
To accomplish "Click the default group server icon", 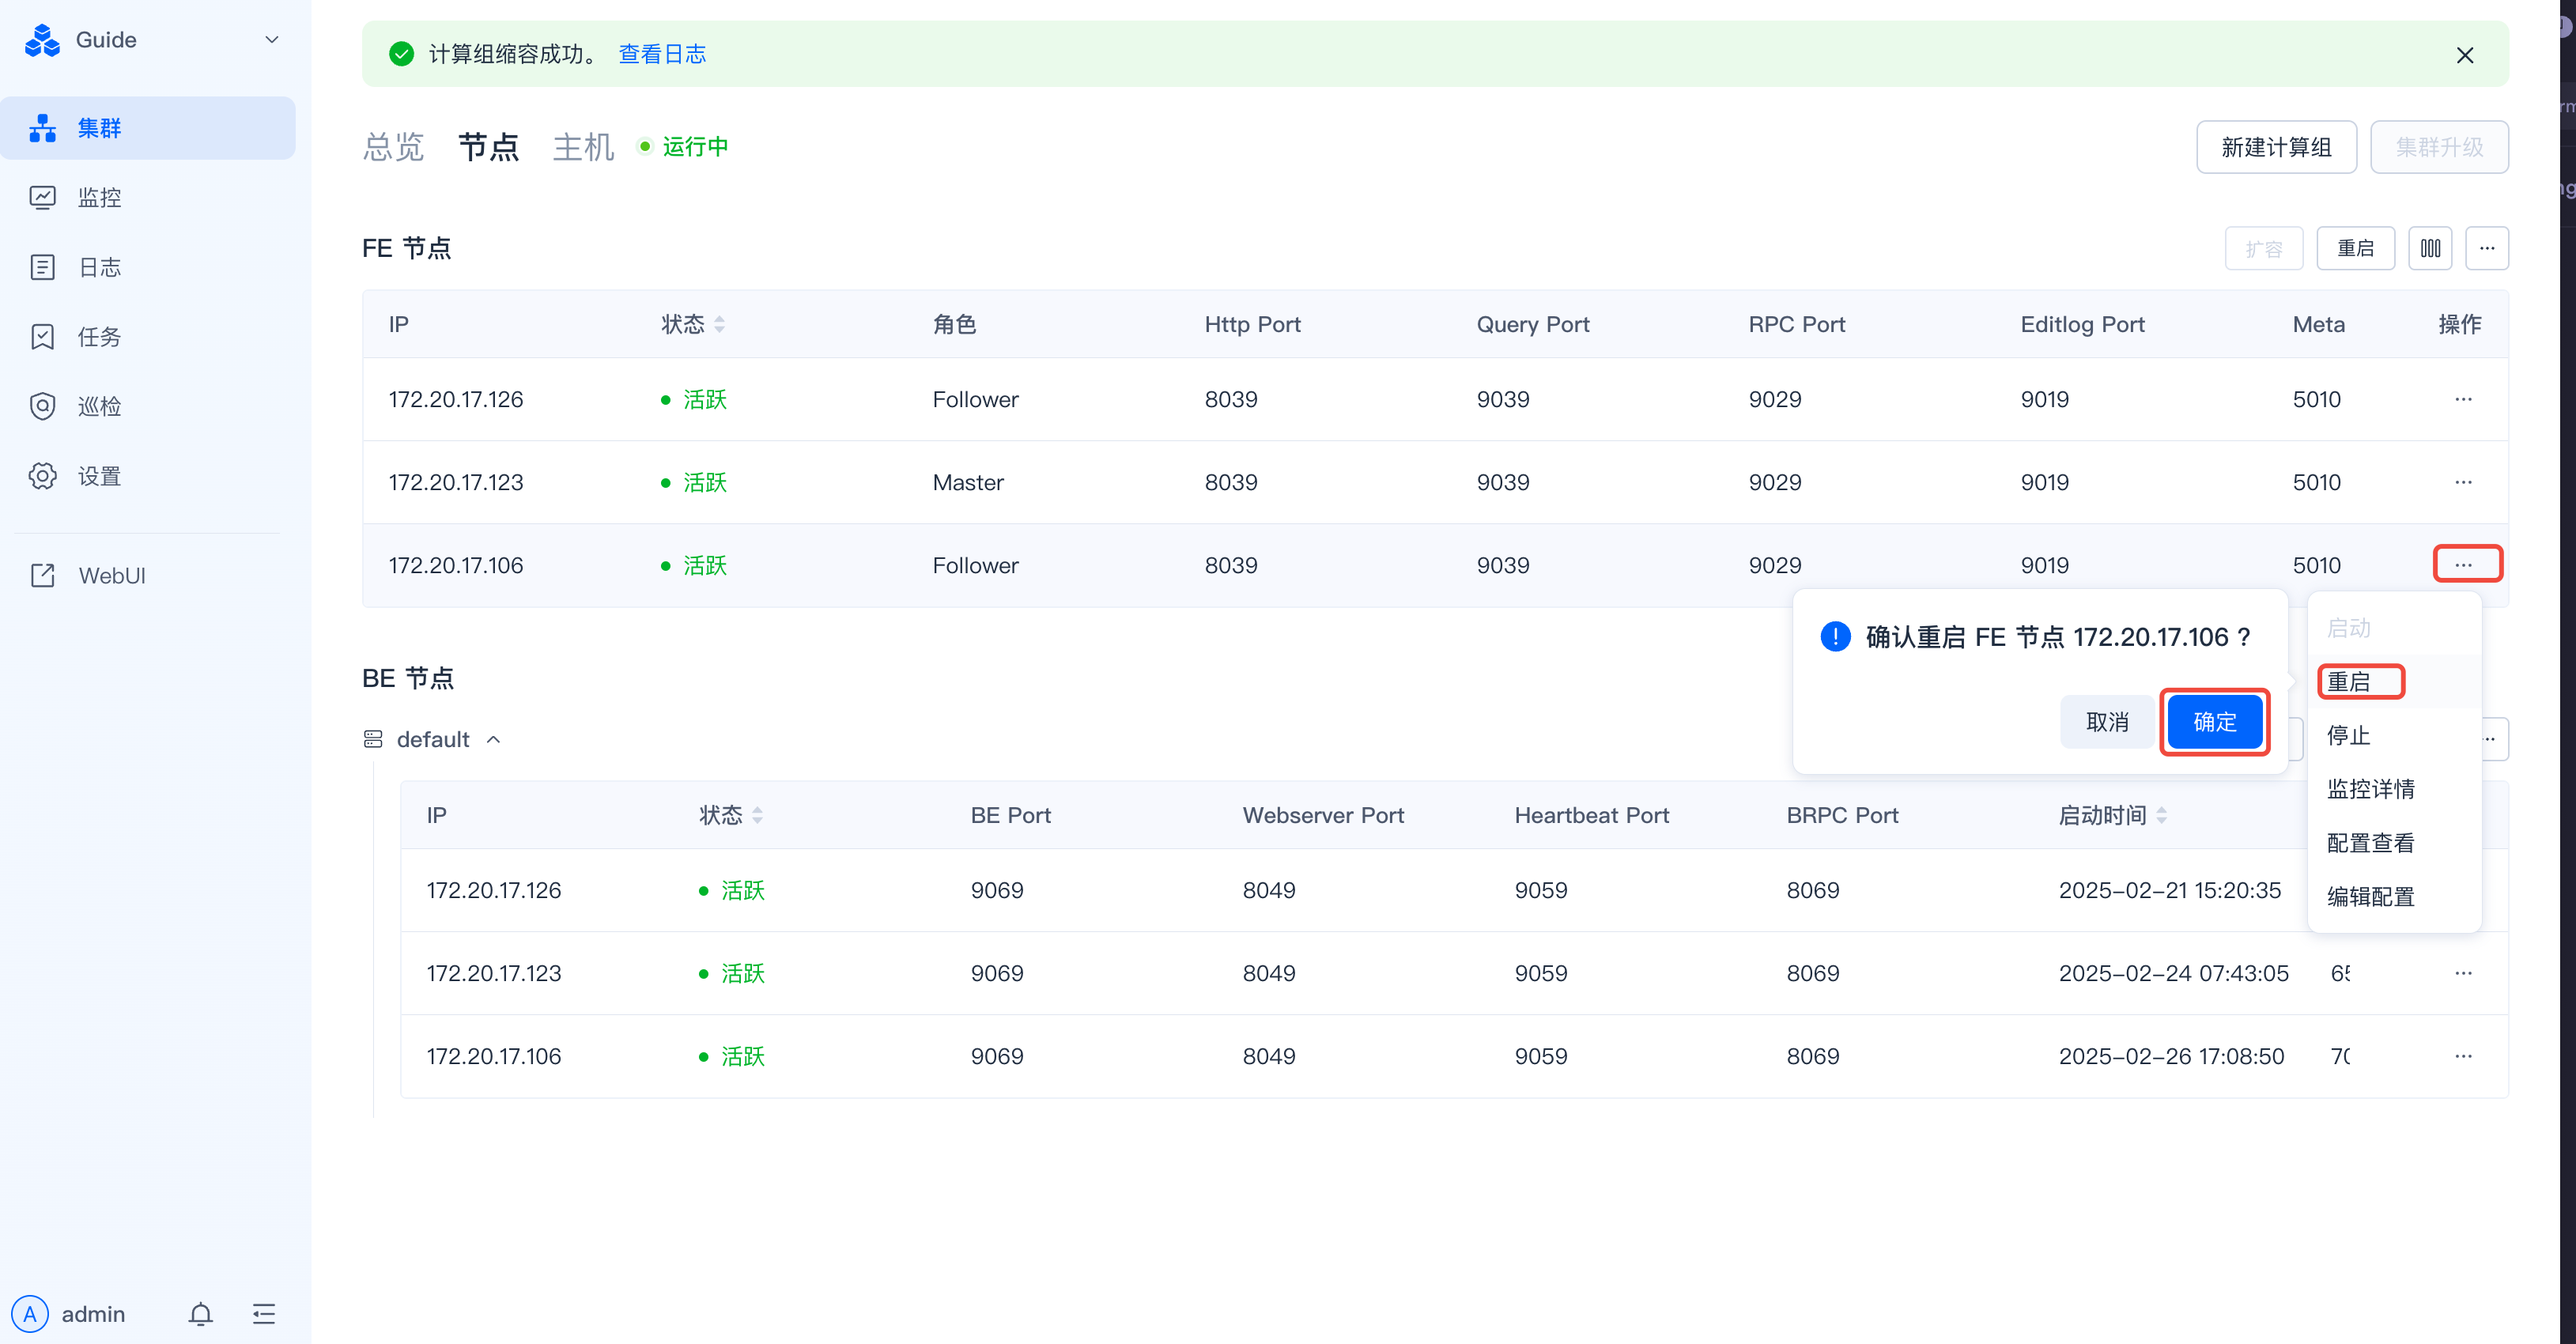I will coord(373,739).
